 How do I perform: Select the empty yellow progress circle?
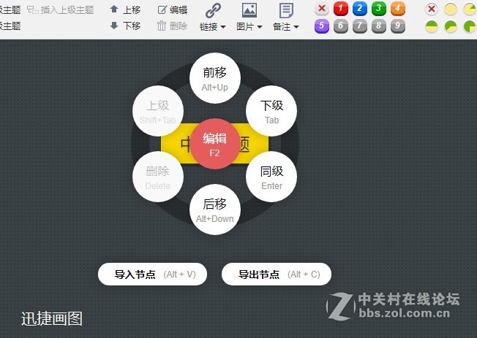coord(451,9)
